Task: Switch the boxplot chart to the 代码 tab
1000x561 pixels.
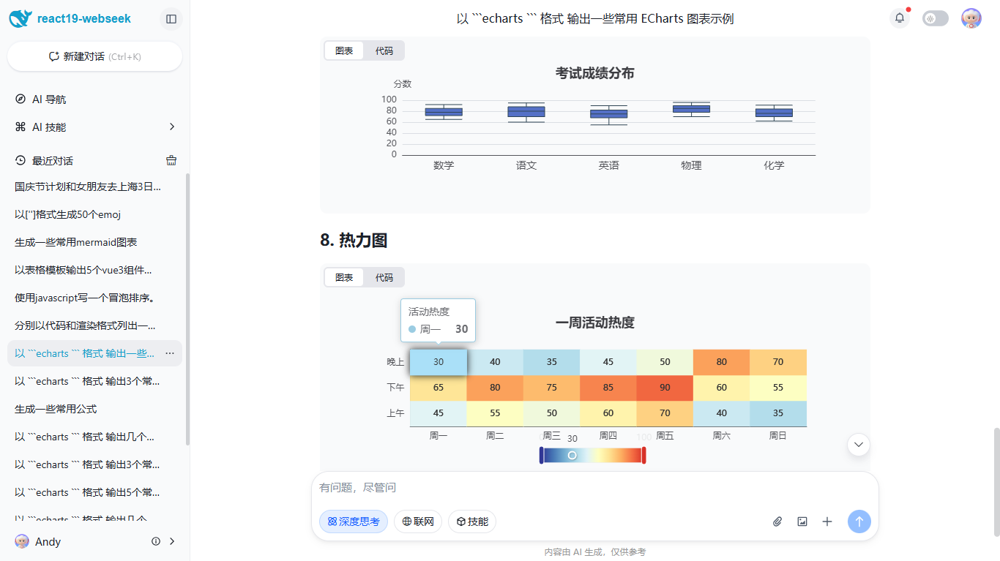Action: (384, 50)
